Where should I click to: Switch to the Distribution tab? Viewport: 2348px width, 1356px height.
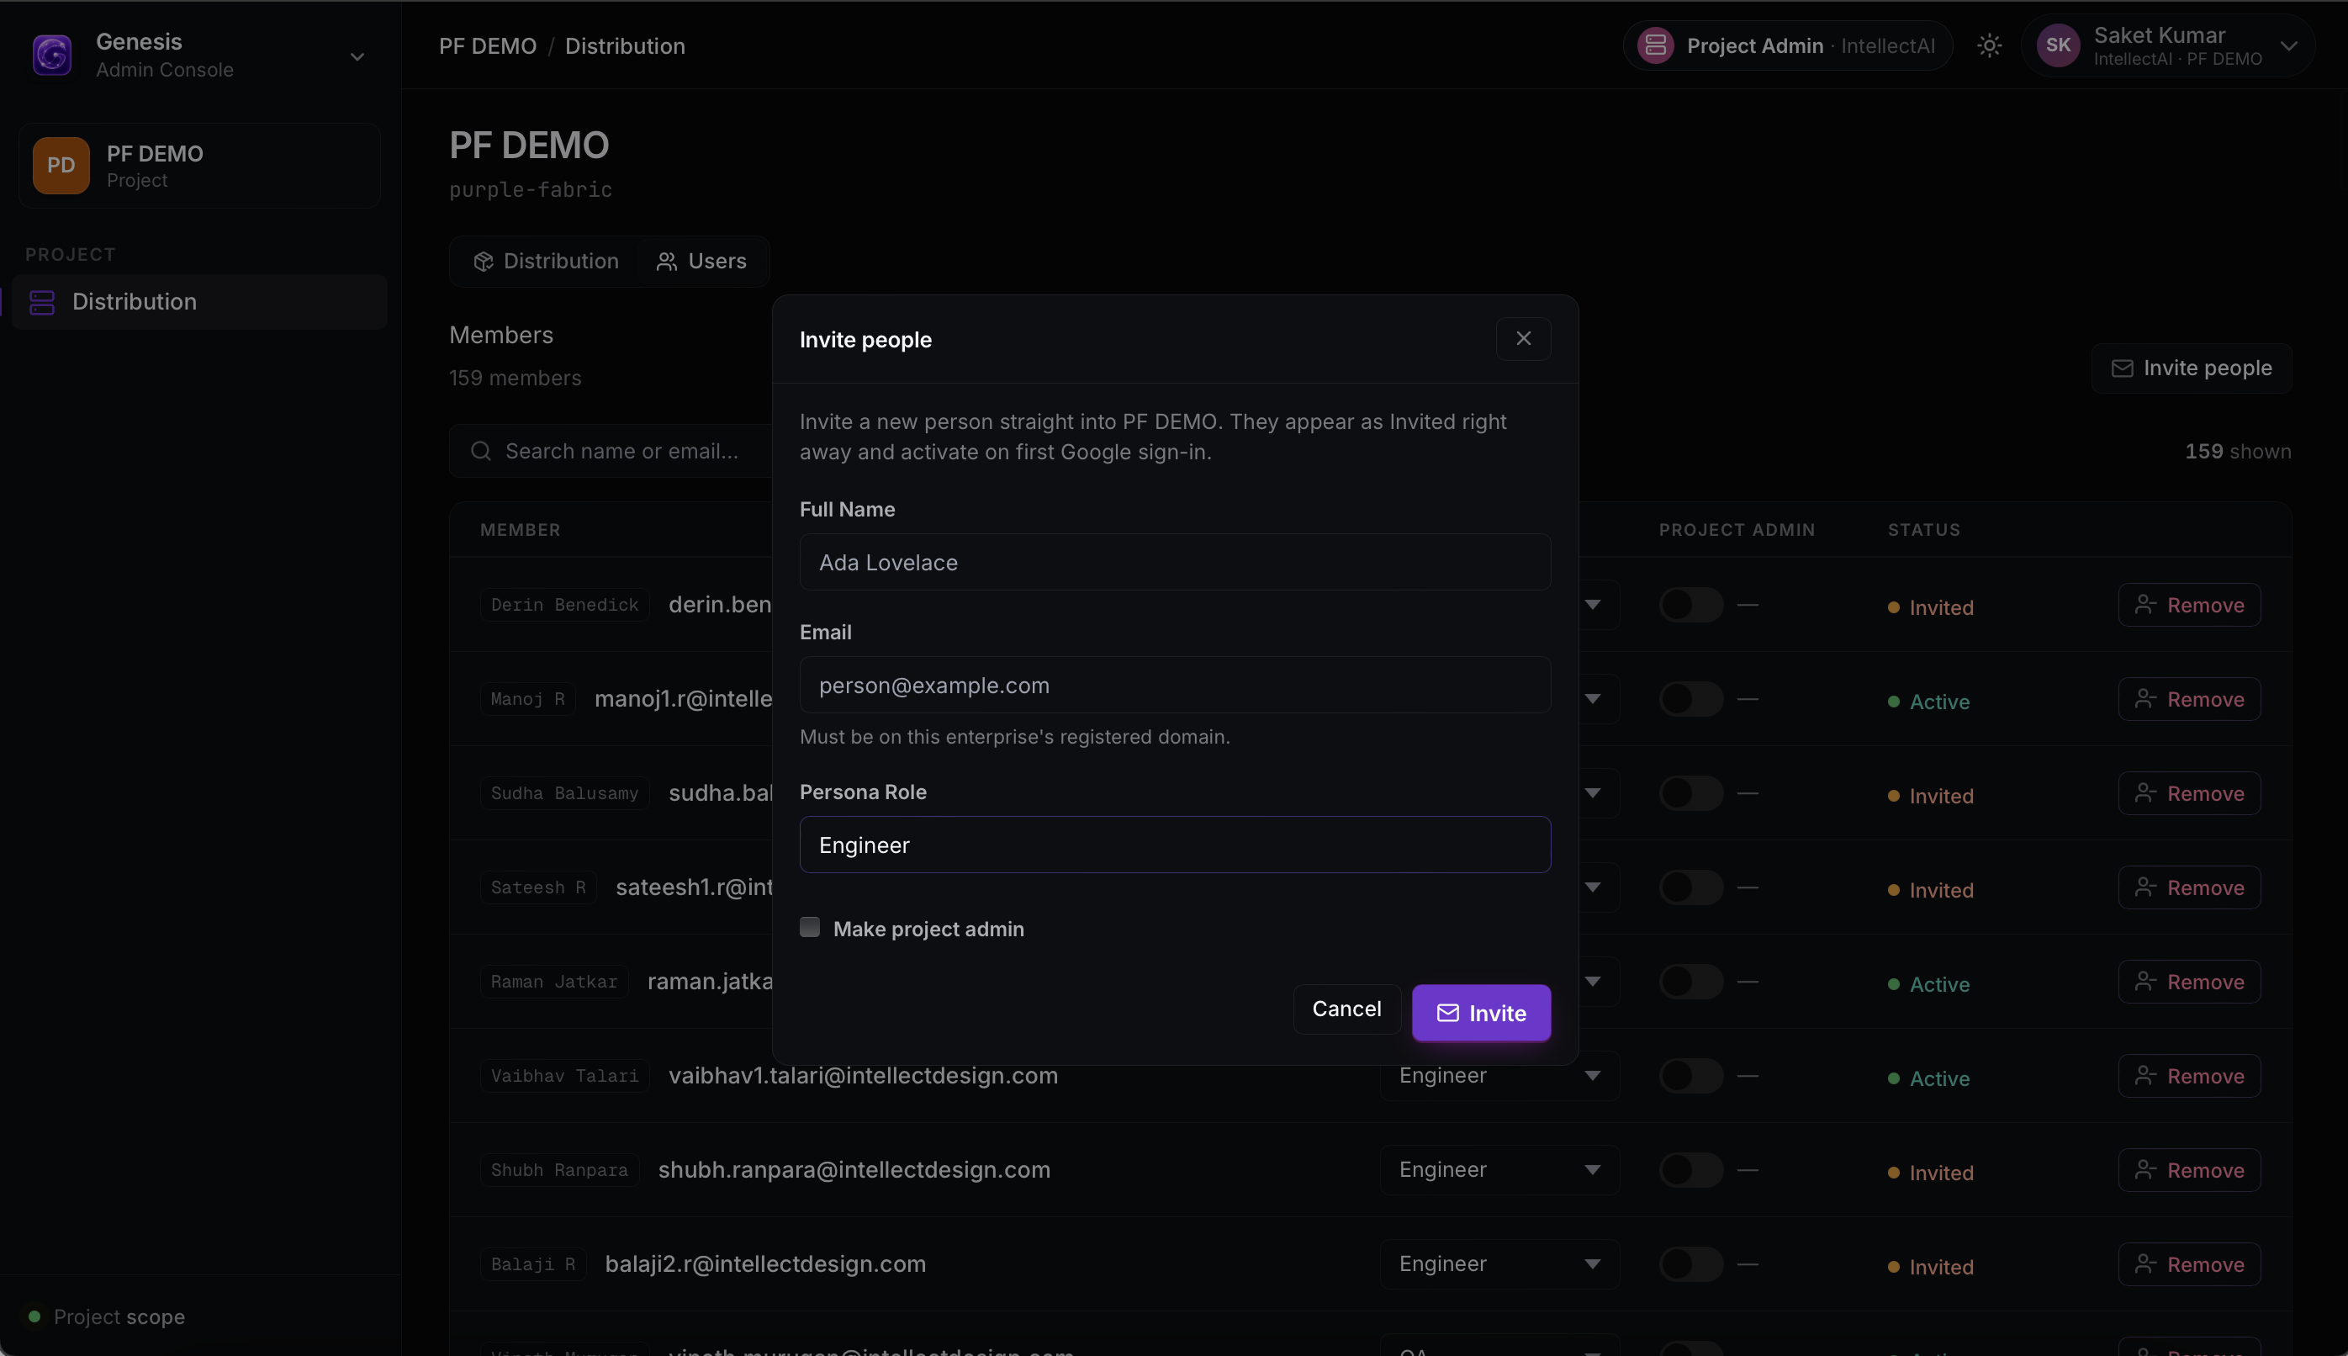pyautogui.click(x=546, y=262)
